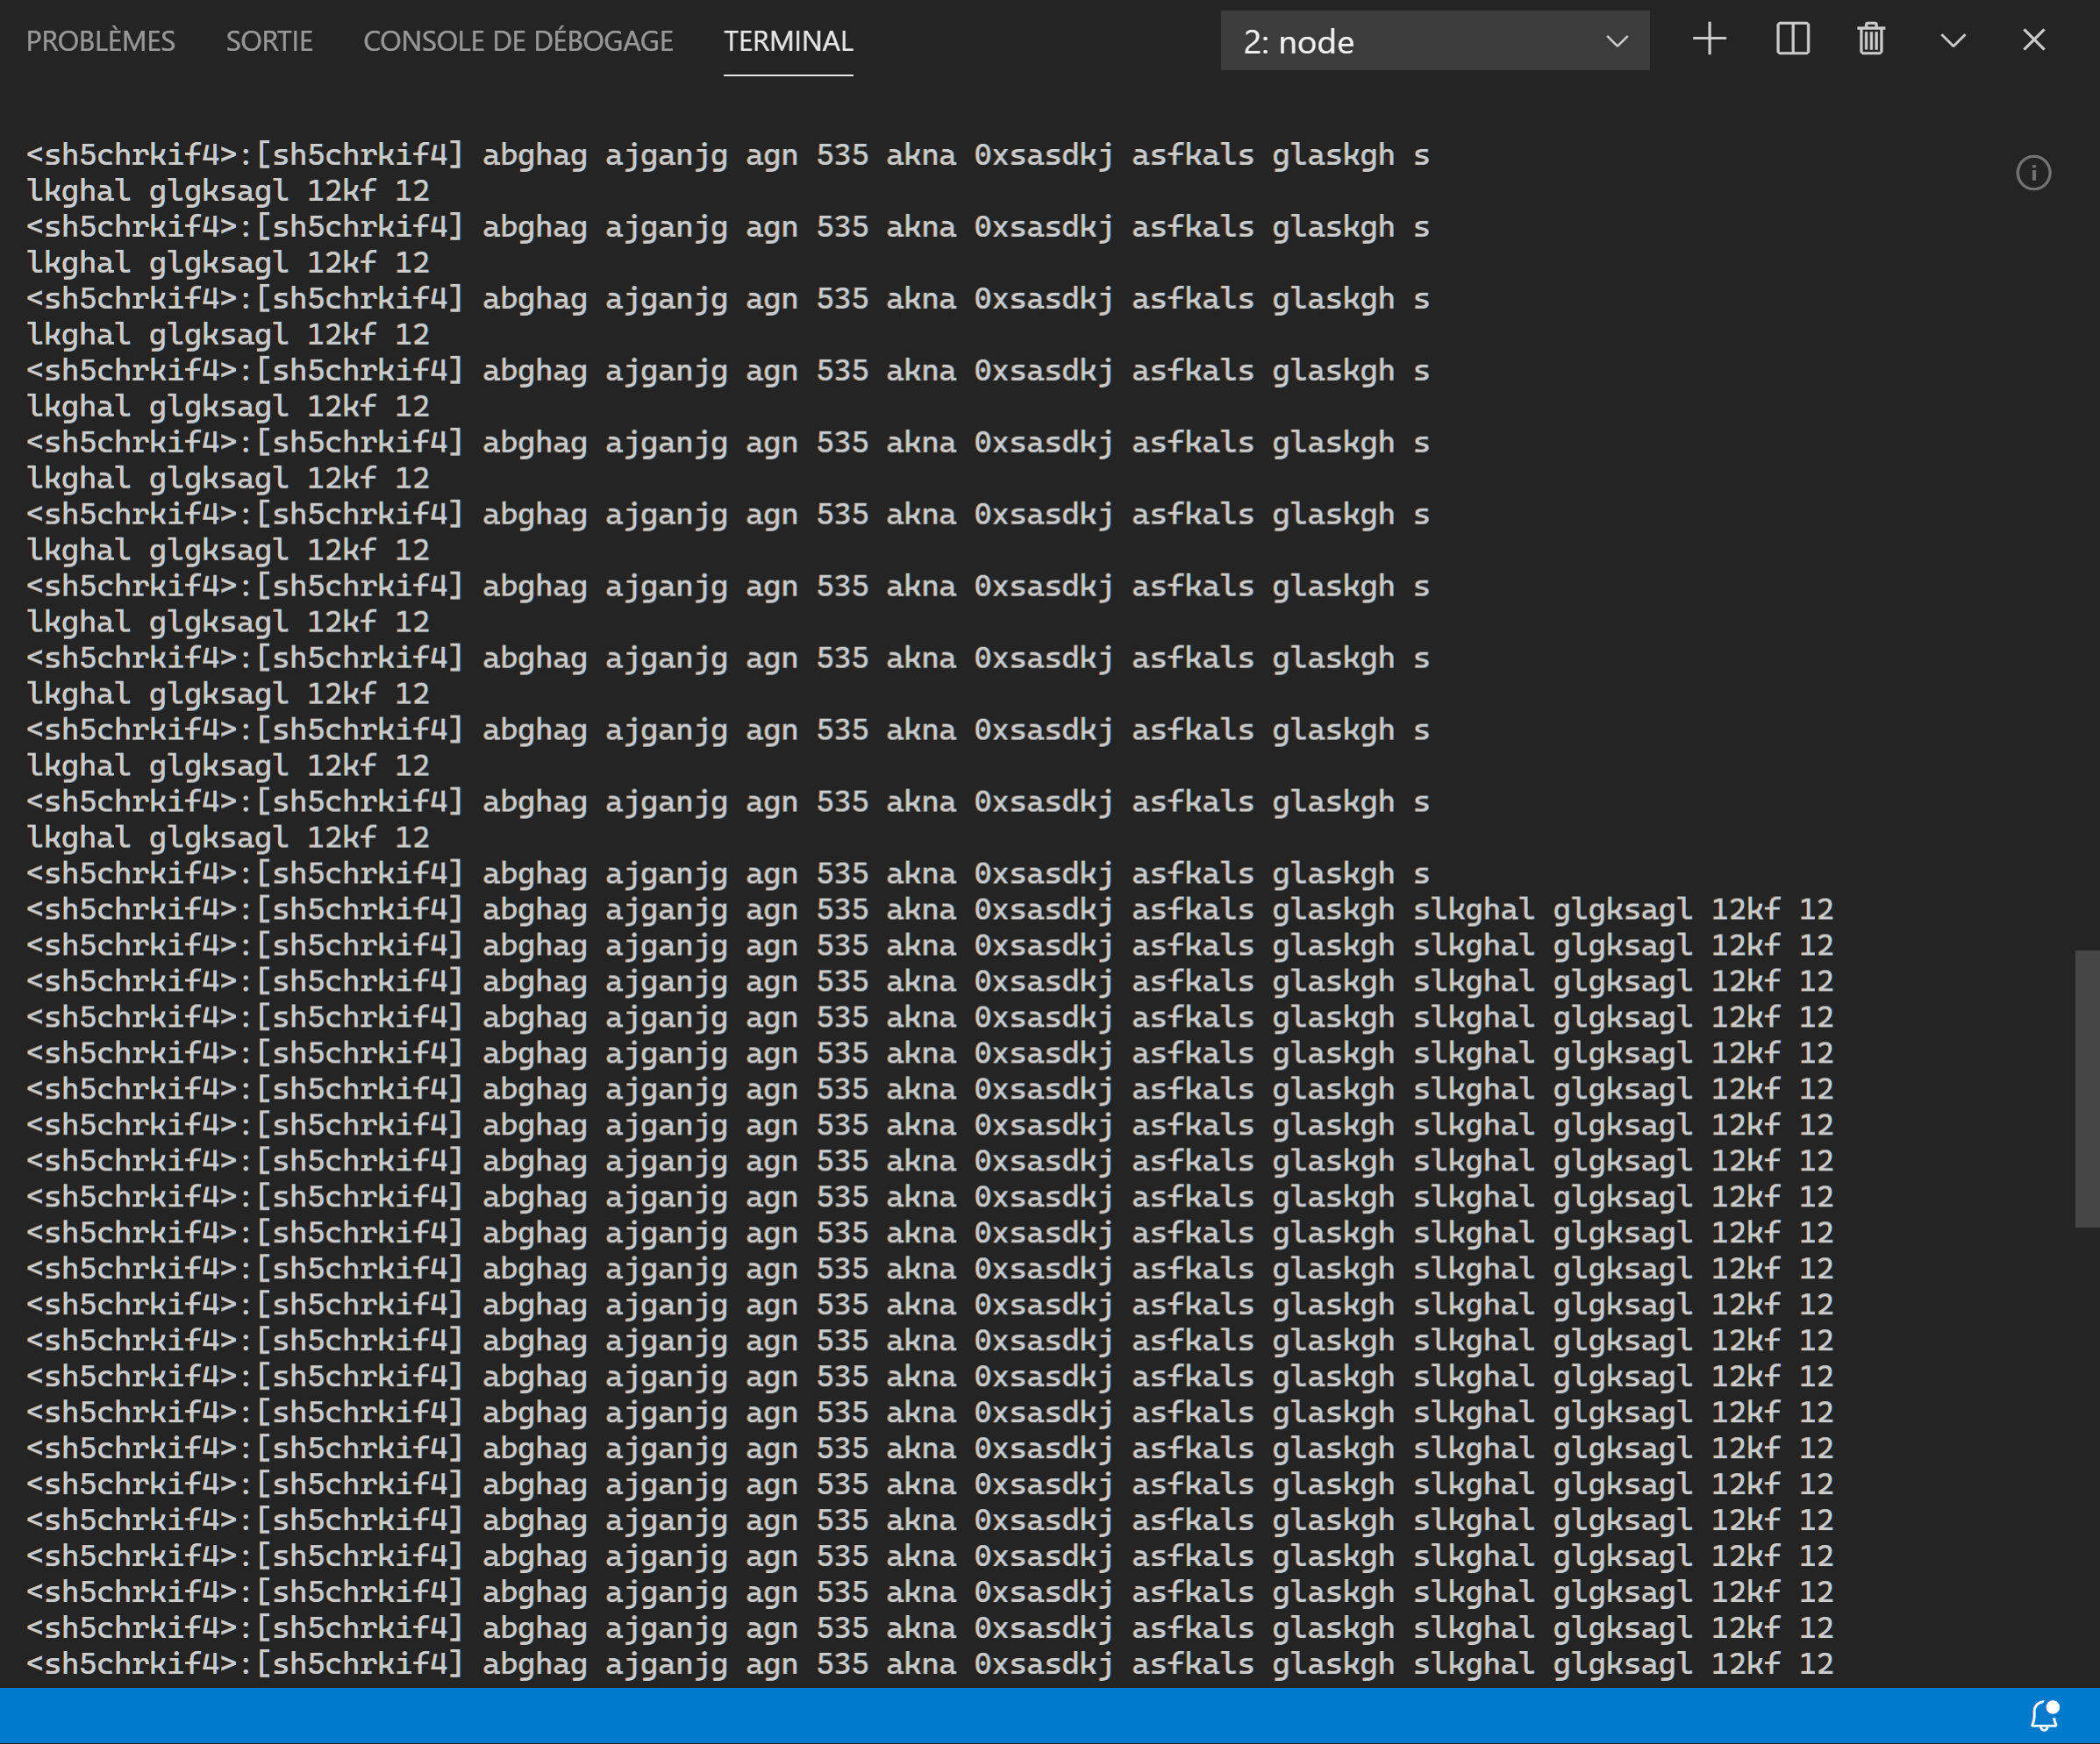The width and height of the screenshot is (2100, 1744).
Task: Click the last terminal output line
Action: (929, 1663)
